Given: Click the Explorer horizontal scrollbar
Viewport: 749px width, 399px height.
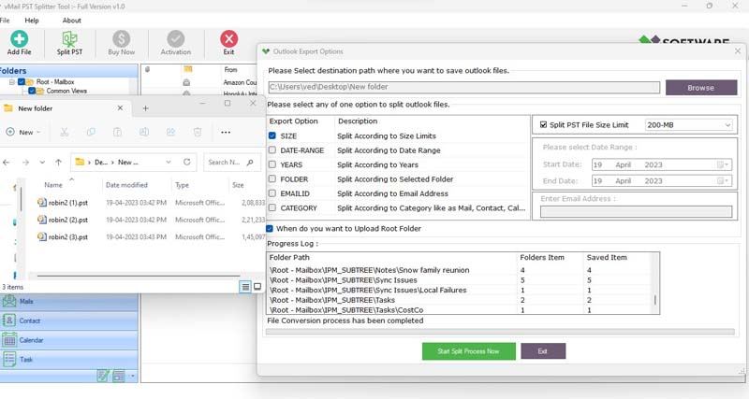Looking at the screenshot, I should (x=139, y=276).
